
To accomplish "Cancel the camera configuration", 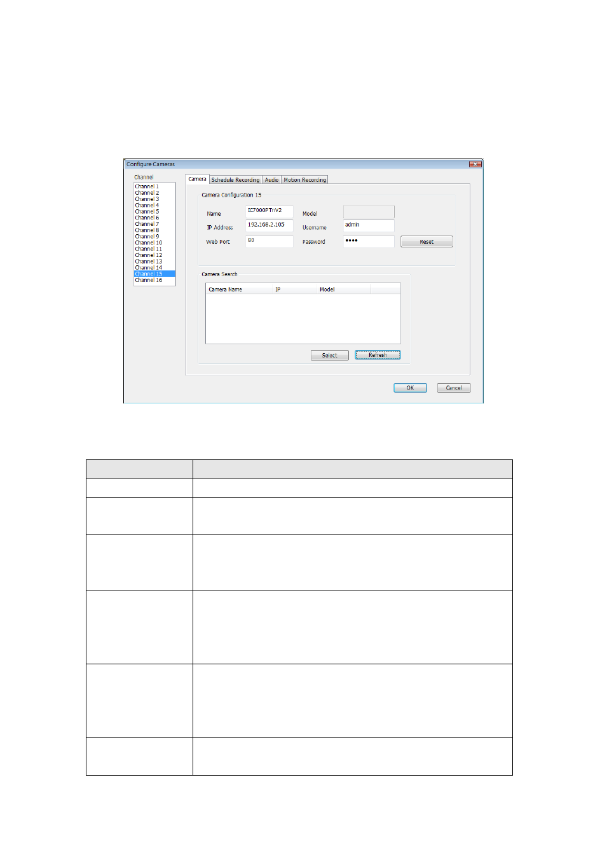I will click(454, 388).
